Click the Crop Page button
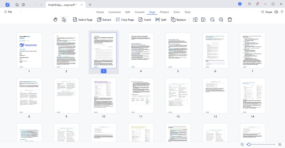 pos(125,20)
